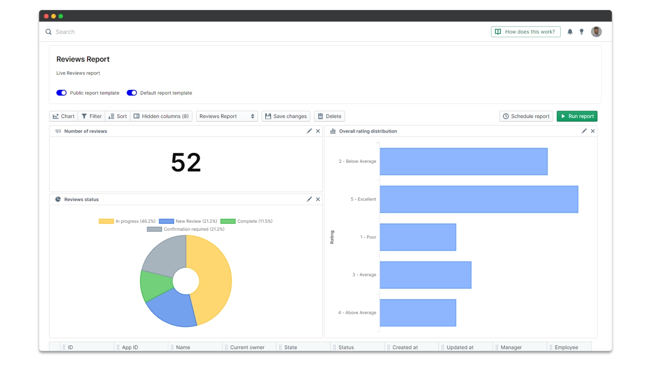Open the Reviews Report dropdown
The width and height of the screenshot is (651, 365).
[227, 116]
